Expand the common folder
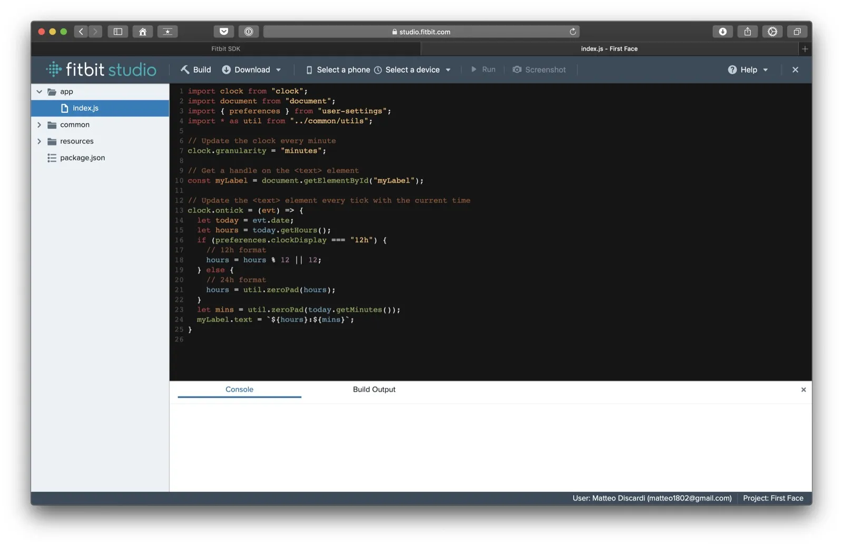 pos(40,125)
